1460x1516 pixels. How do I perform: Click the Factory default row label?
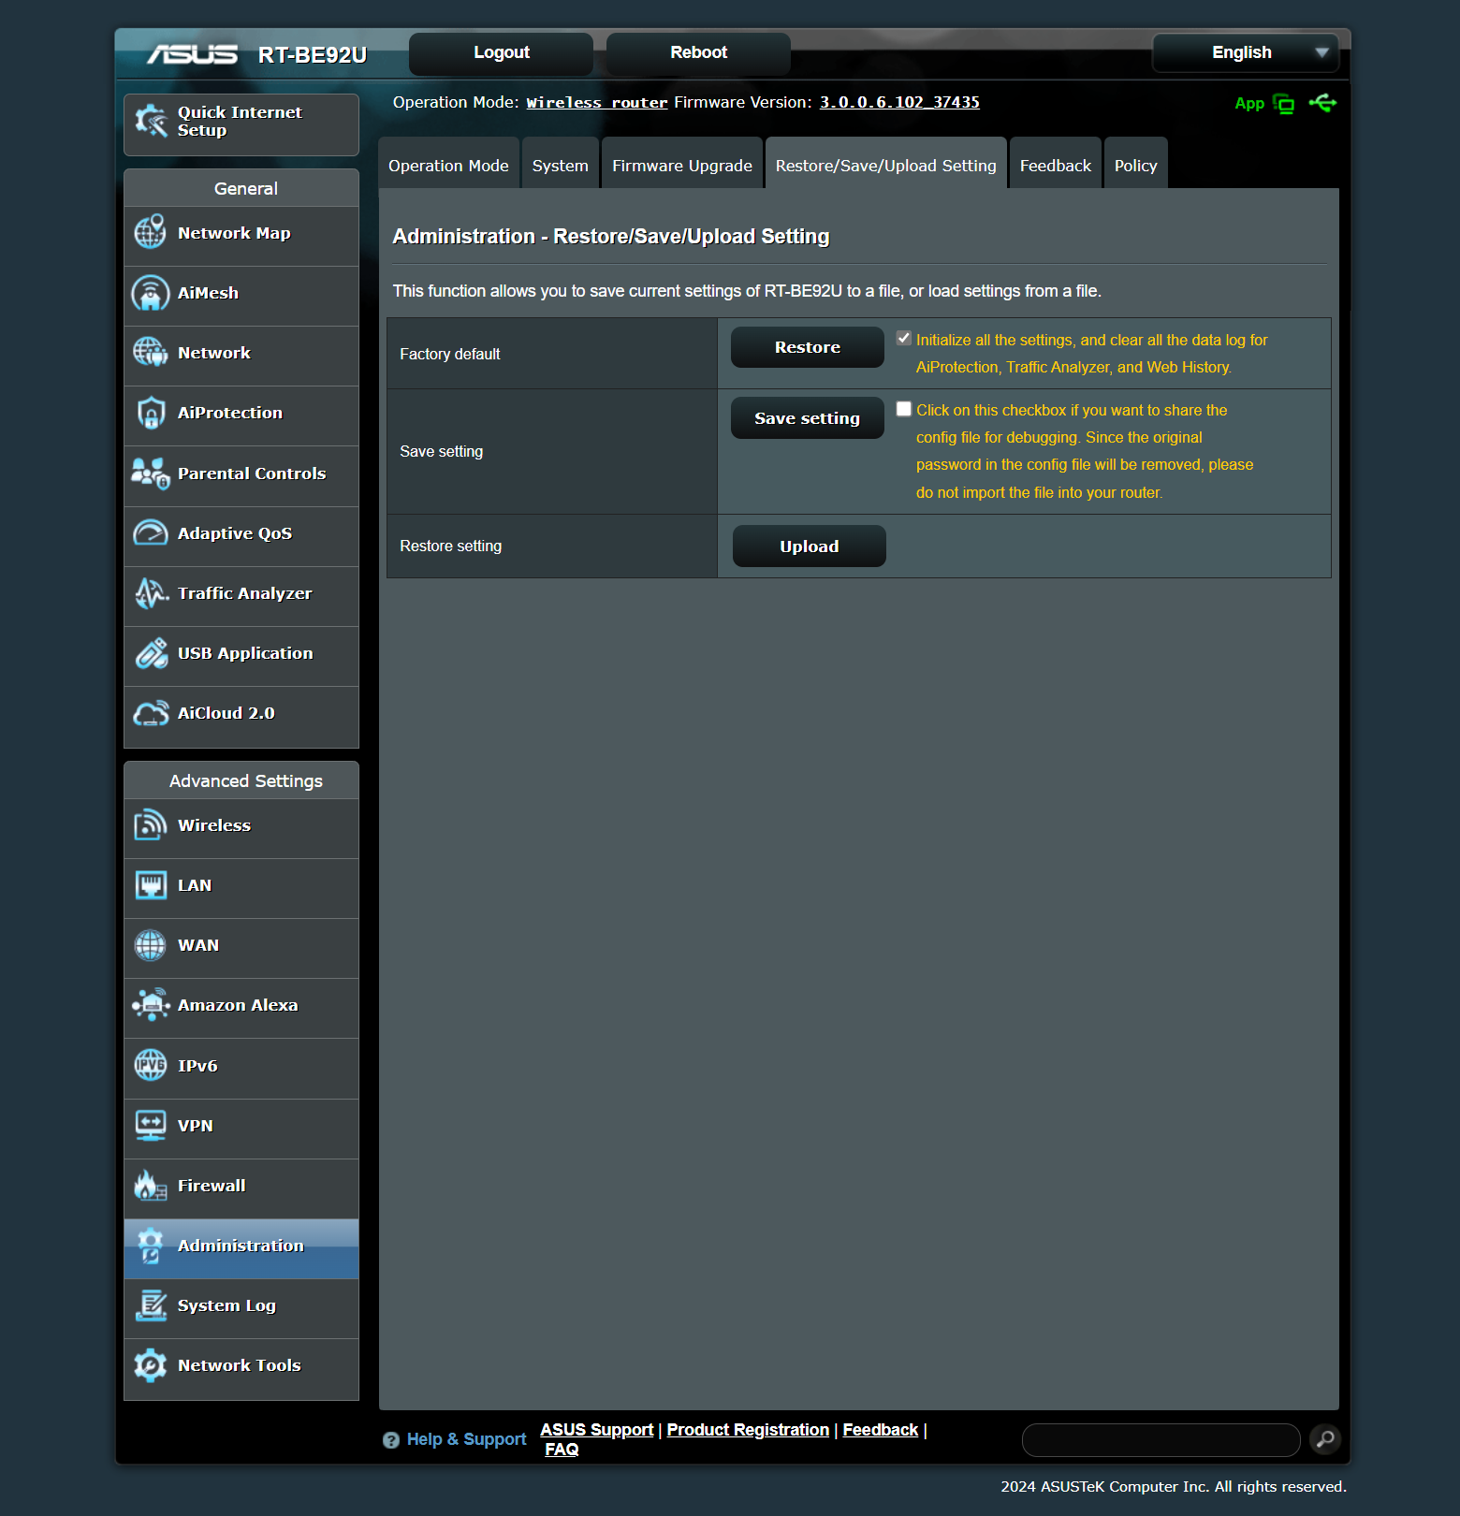click(x=450, y=354)
